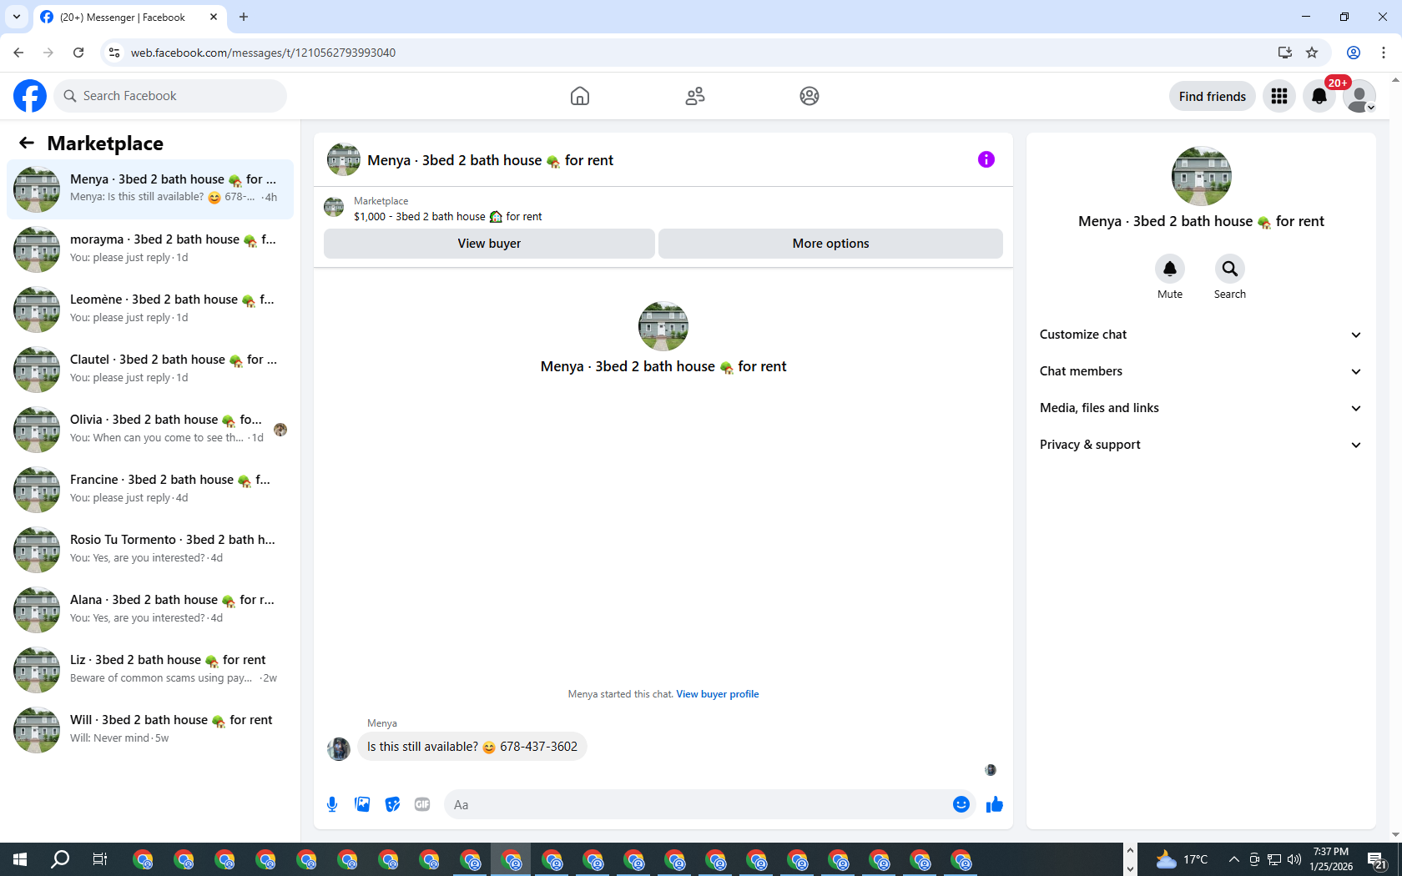This screenshot has height=876, width=1402.
Task: Open the Liz conversation
Action: point(150,670)
